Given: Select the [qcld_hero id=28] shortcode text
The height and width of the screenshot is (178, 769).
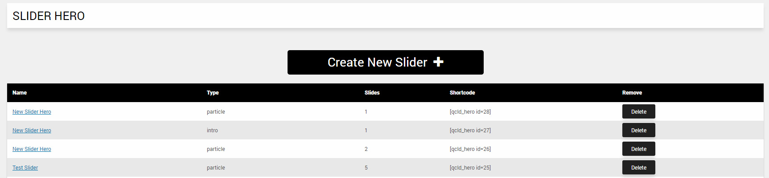Looking at the screenshot, I should click(470, 112).
